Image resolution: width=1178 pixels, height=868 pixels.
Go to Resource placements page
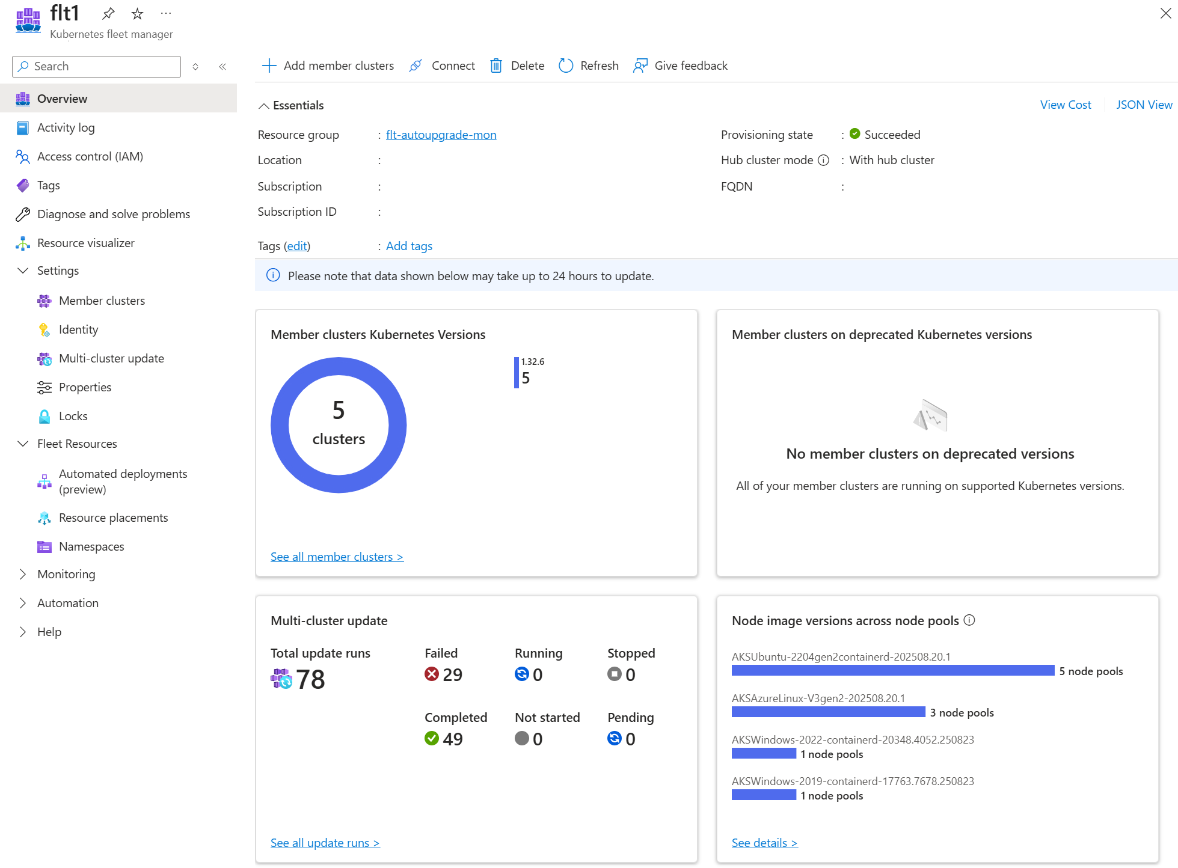[x=113, y=518]
